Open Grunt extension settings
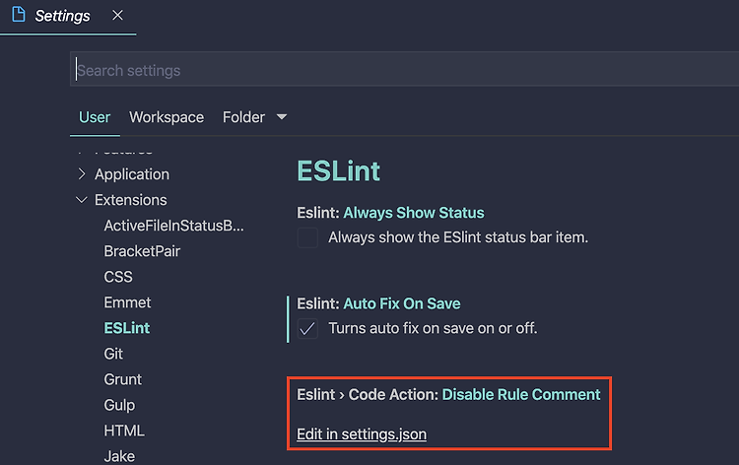This screenshot has width=739, height=465. point(122,379)
